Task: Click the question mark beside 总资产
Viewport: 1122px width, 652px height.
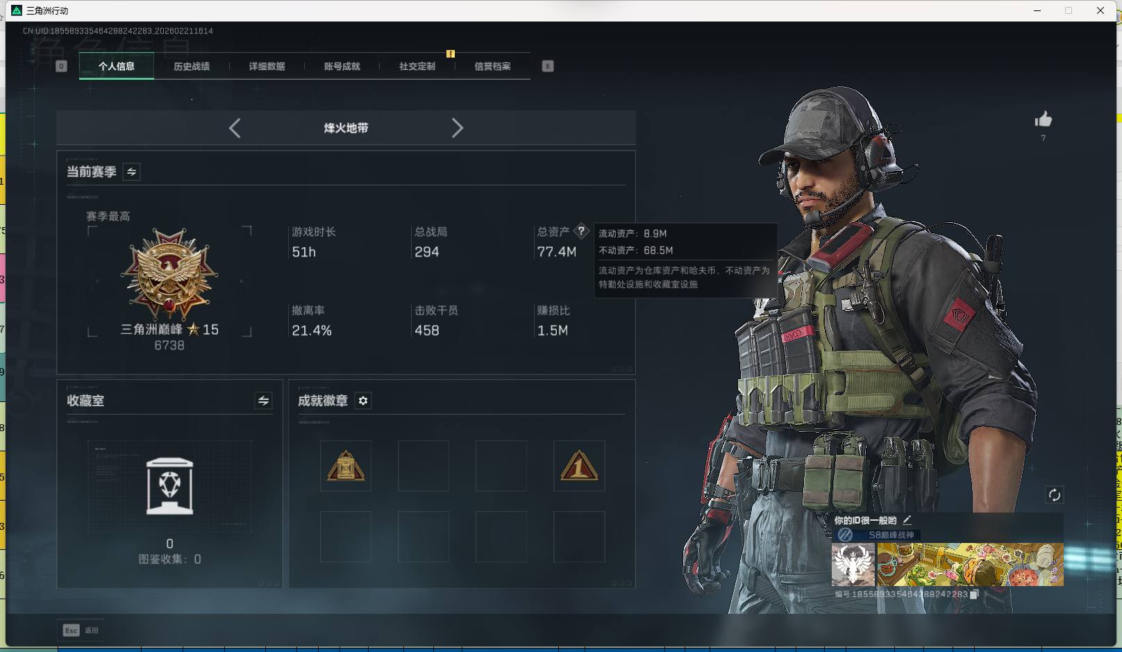Action: pos(582,231)
